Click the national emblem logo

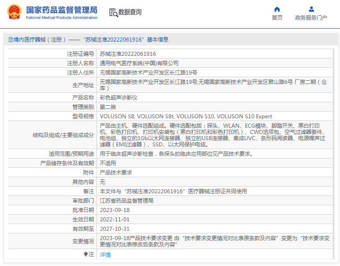click(x=14, y=12)
